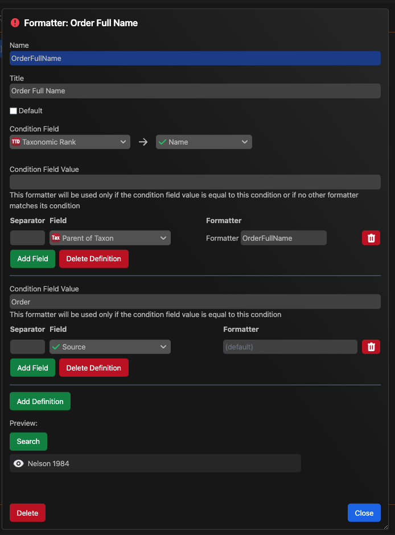Open the Source field dropdown
The width and height of the screenshot is (395, 535).
coord(110,347)
